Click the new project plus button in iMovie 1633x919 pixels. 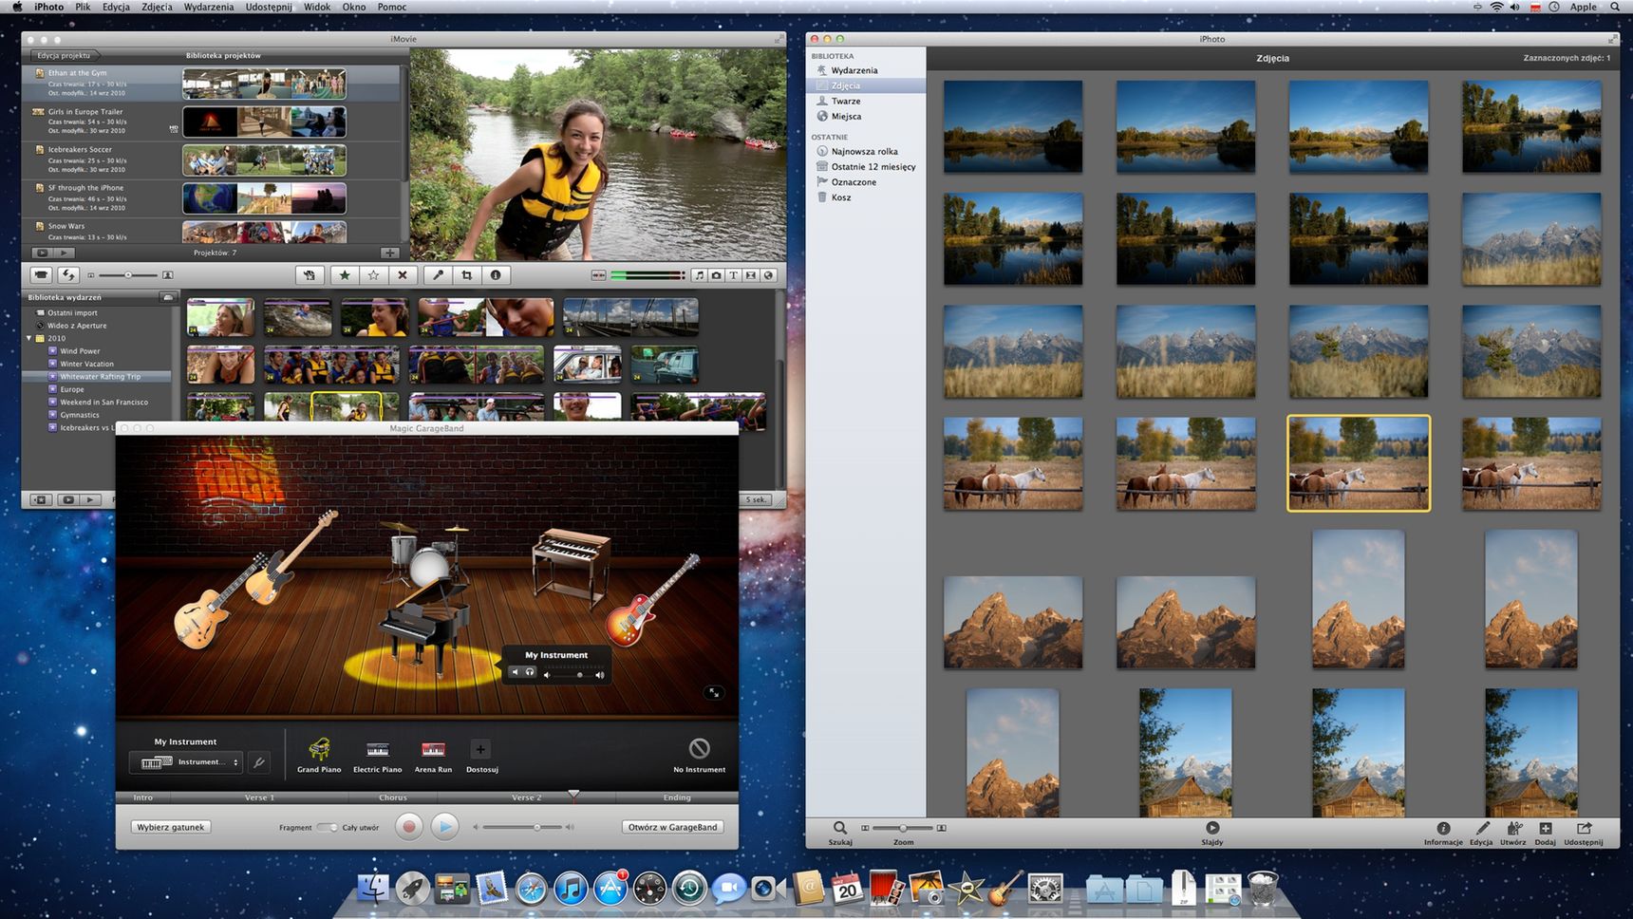[x=390, y=253]
